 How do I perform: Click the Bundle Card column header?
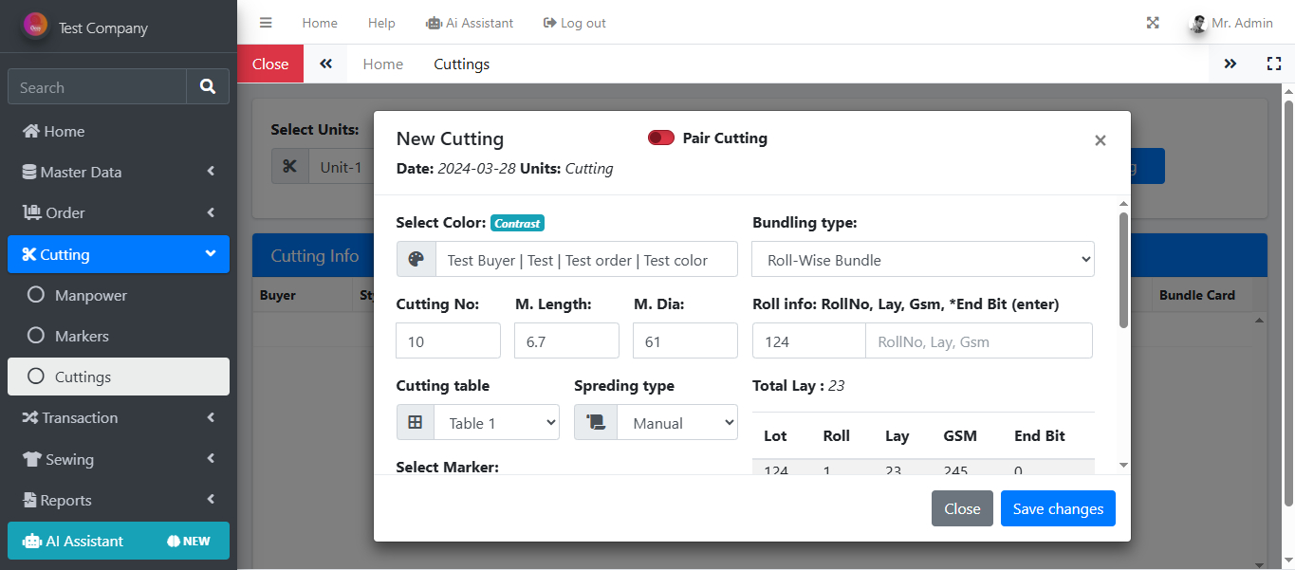click(x=1197, y=295)
